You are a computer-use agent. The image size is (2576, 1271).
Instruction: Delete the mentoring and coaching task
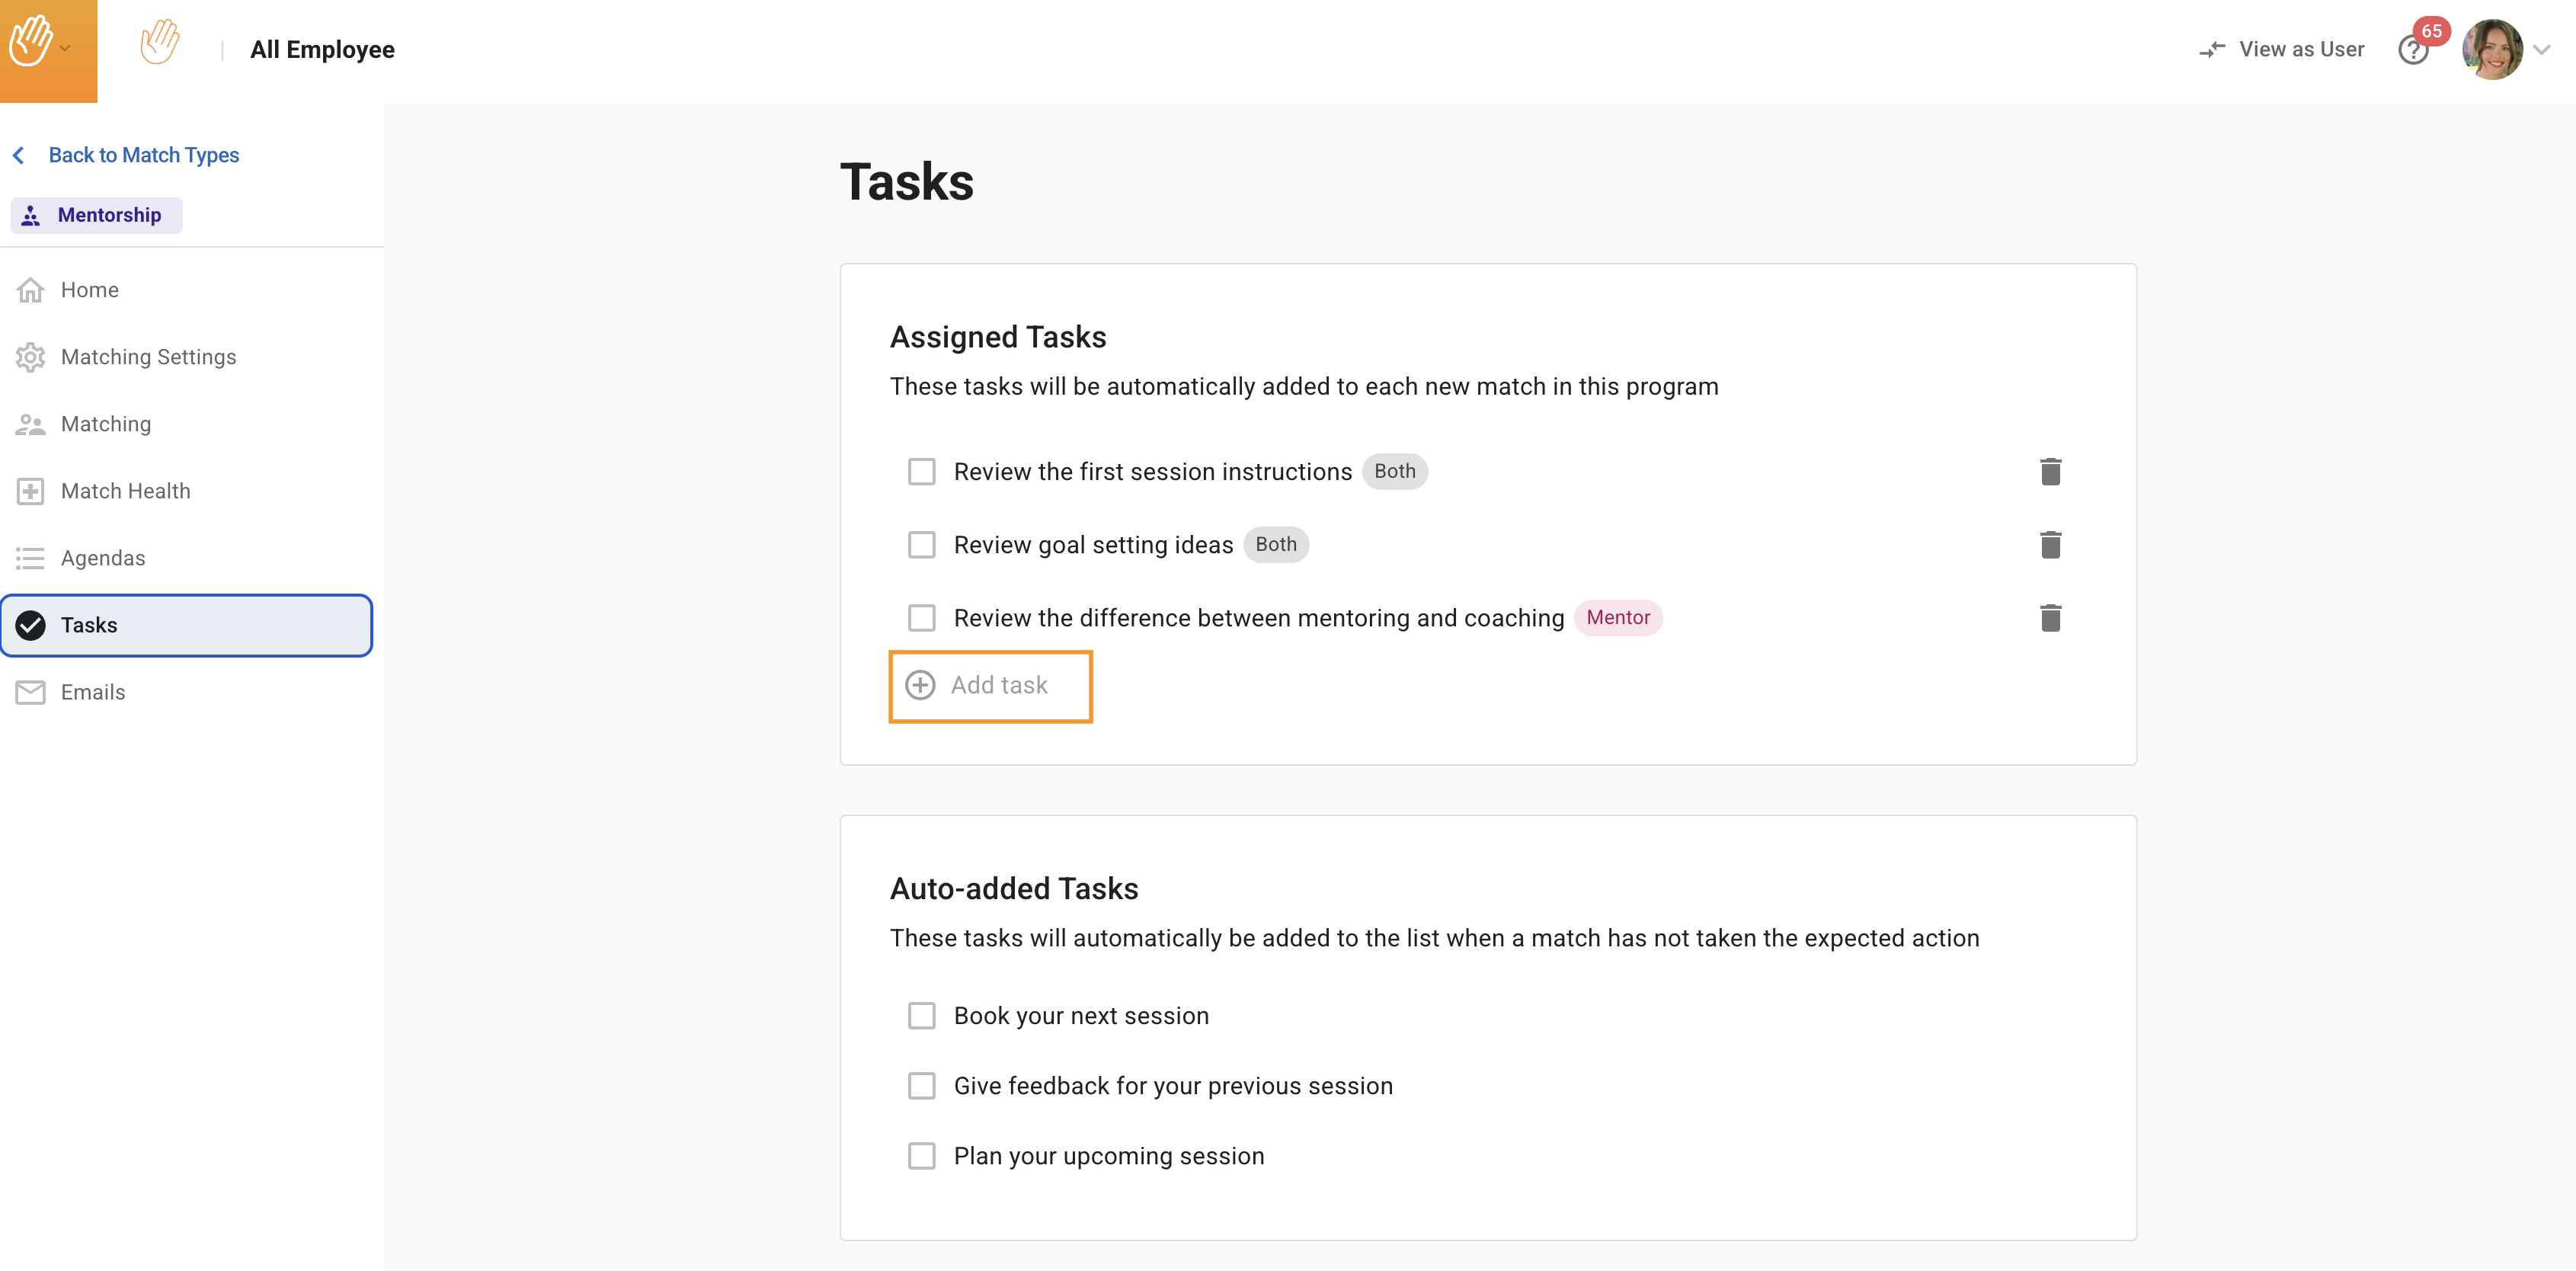(x=2050, y=618)
